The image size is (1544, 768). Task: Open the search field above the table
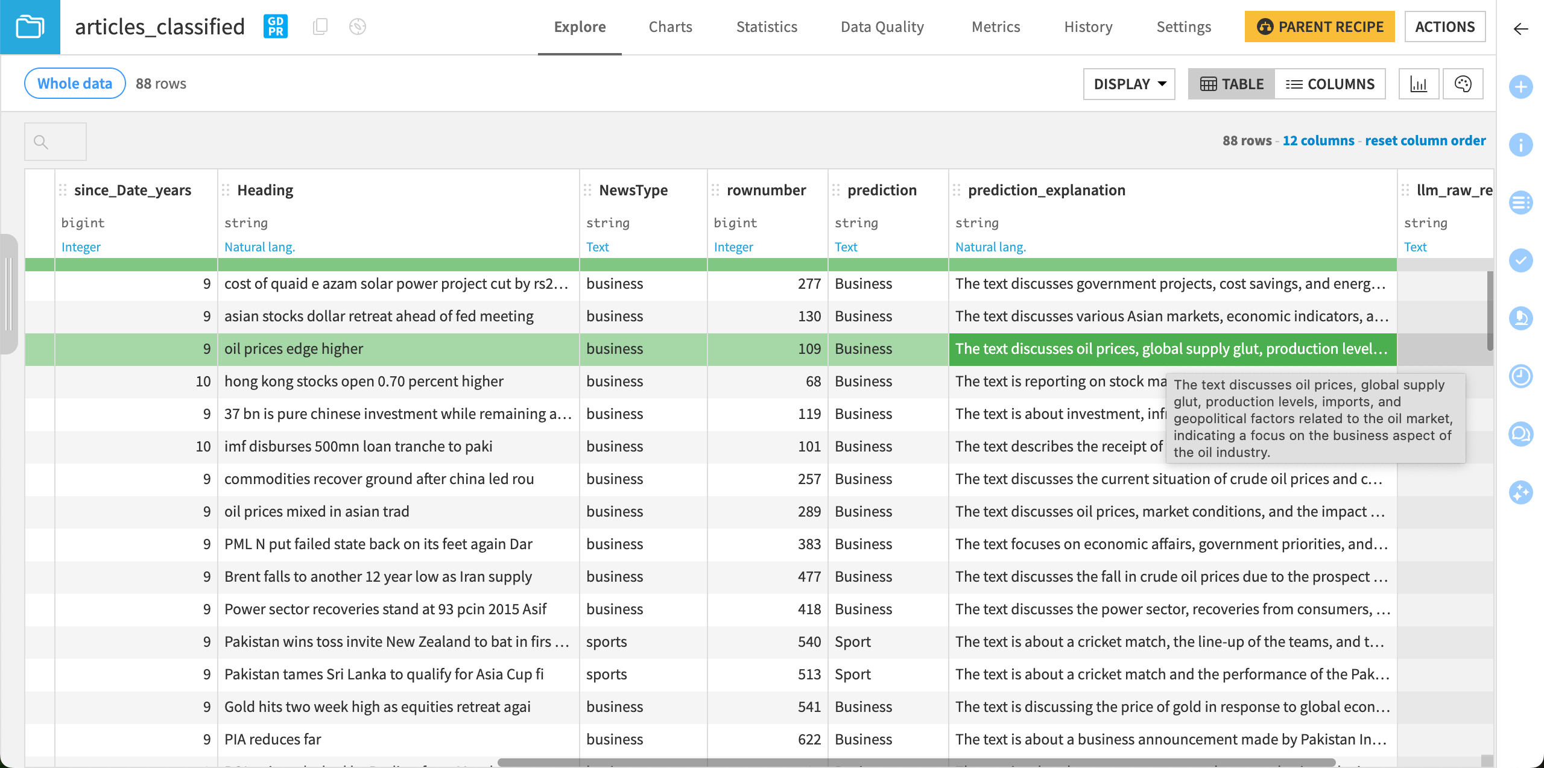tap(55, 141)
